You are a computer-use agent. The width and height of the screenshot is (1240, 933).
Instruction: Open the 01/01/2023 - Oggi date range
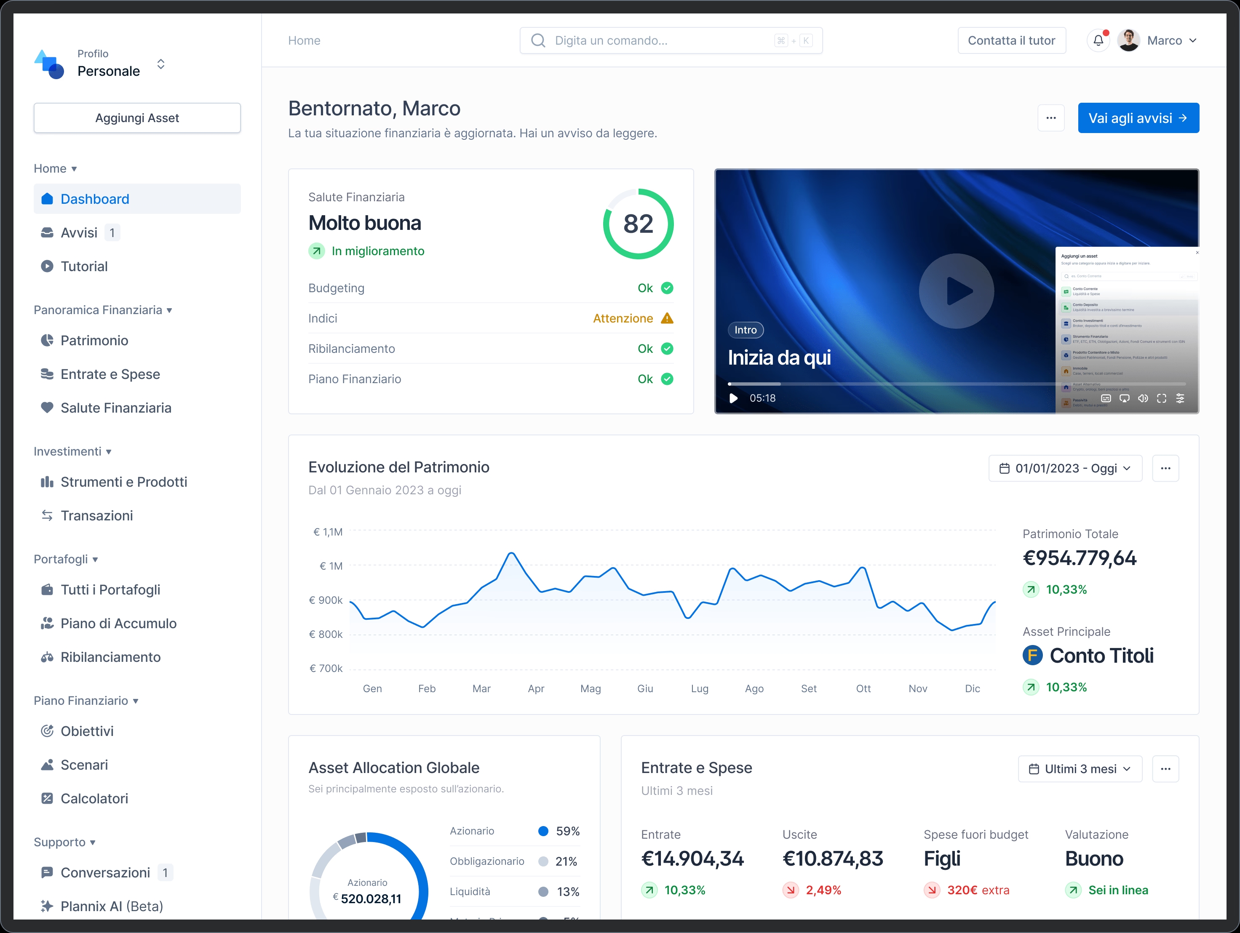click(x=1065, y=469)
